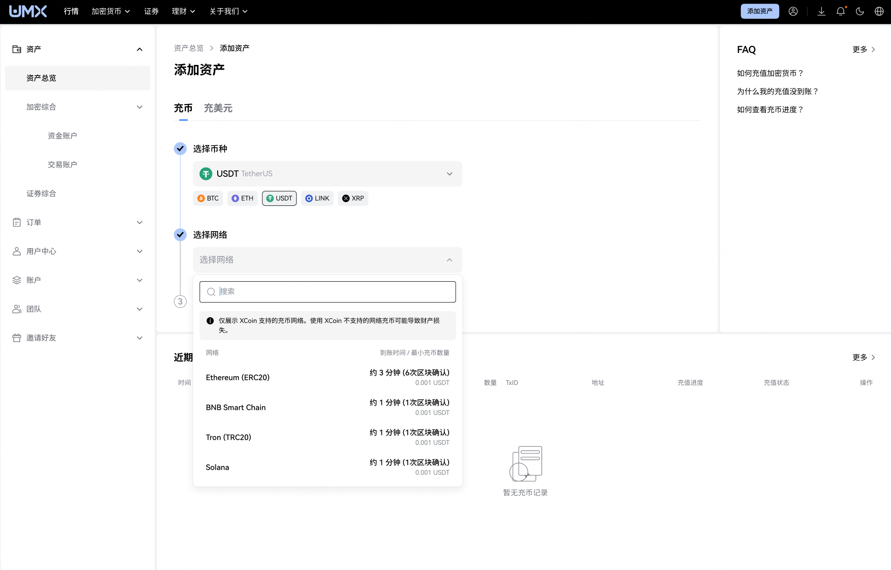
Task: Go to 资产总览 in sidebar
Action: [78, 78]
